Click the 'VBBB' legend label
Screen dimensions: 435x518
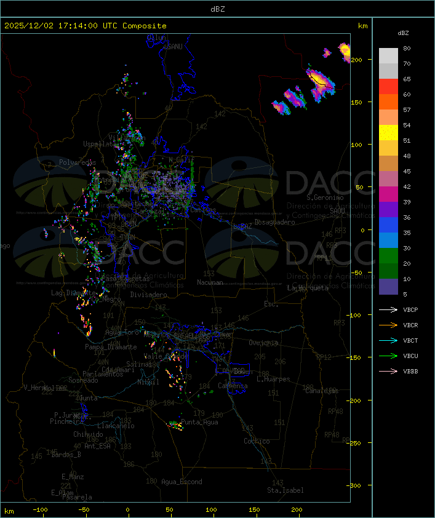(x=410, y=372)
